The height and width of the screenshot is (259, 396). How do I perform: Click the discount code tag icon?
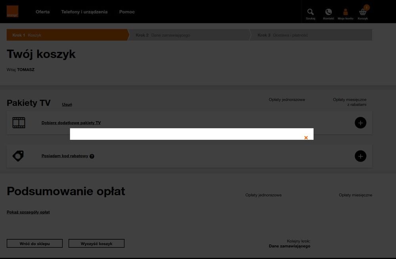point(19,156)
